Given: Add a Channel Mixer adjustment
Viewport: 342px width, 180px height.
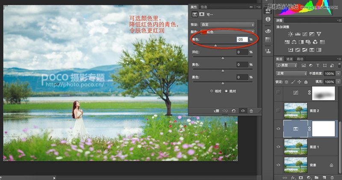Looking at the screenshot, I should (x=315, y=42).
